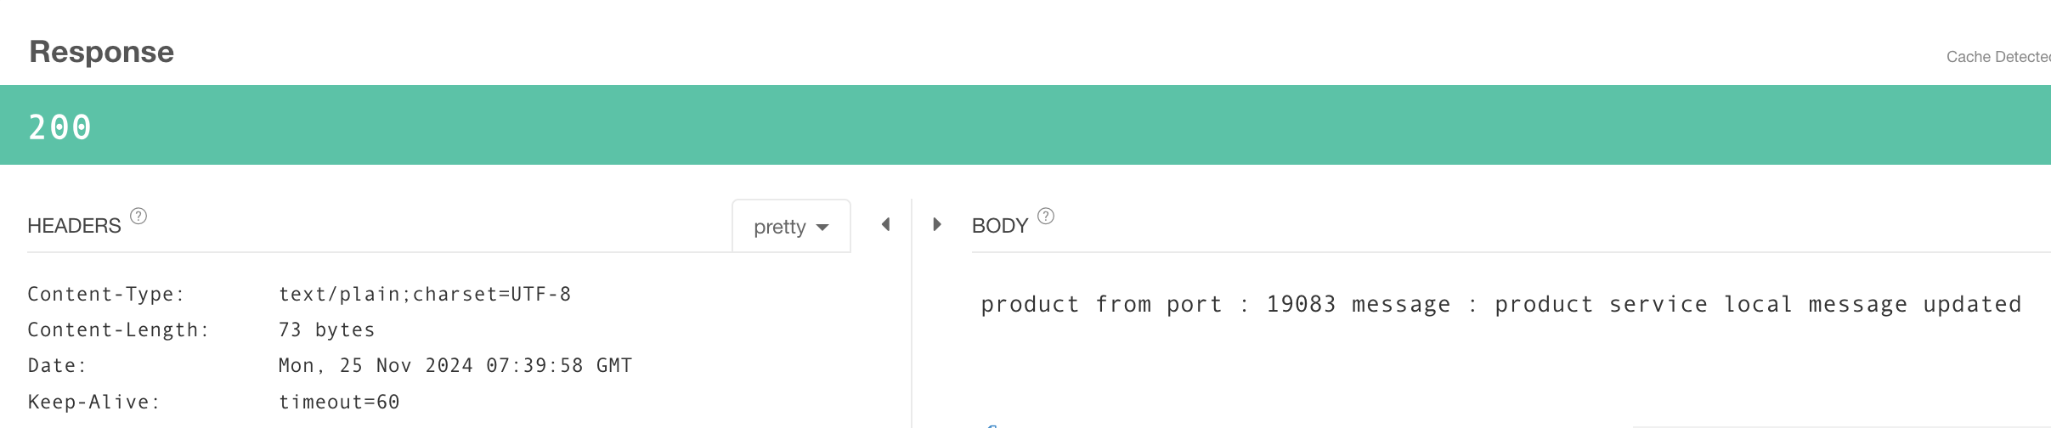
Task: Select the 200 status code
Action: point(59,127)
